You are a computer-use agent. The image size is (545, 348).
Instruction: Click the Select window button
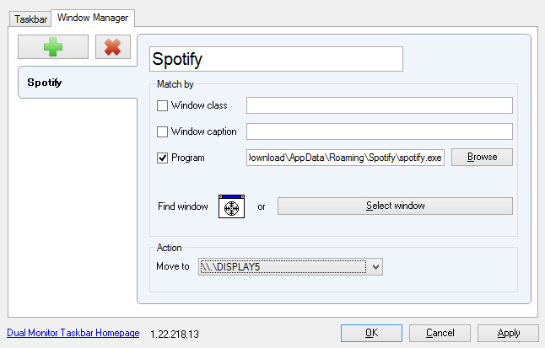(395, 206)
